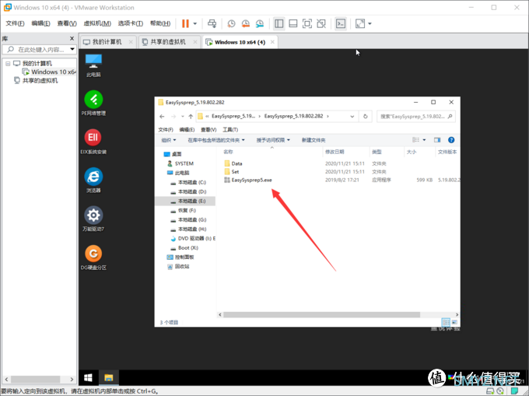The width and height of the screenshot is (529, 396).
Task: Open VMware 选项卡(T) menu
Action: coord(130,23)
